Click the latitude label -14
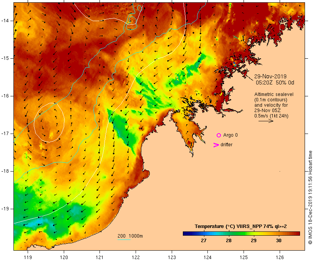Viewport: 315px width, 261px height. point(5,21)
